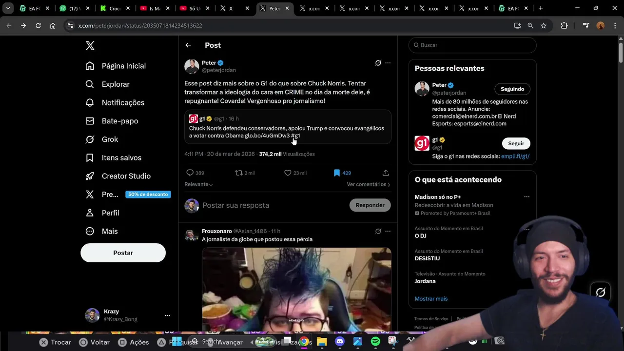The height and width of the screenshot is (351, 624).
Task: Go forward in Chrome
Action: click(x=23, y=25)
